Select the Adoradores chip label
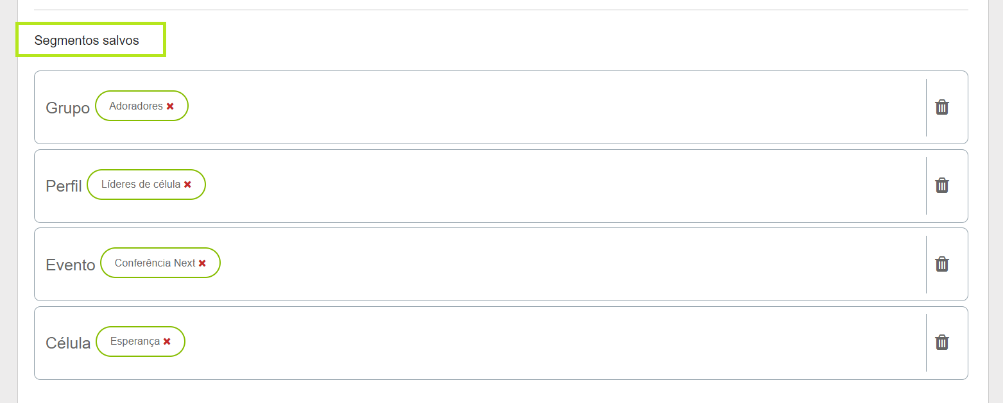 click(x=136, y=106)
